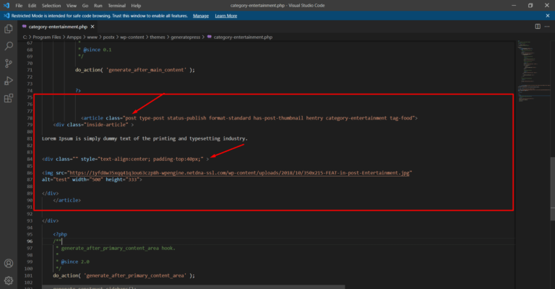
Task: Click the <?php opening tag on line 95
Action: pyautogui.click(x=60, y=234)
